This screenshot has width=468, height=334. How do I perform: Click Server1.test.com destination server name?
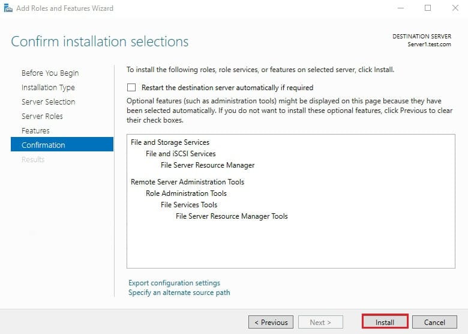429,44
